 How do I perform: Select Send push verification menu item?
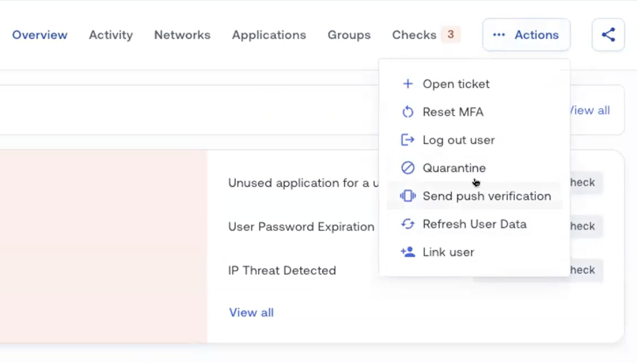pos(486,196)
